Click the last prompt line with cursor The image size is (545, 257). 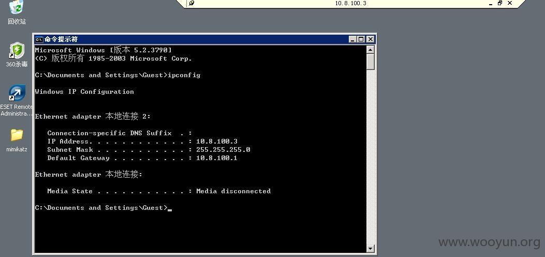(x=104, y=208)
